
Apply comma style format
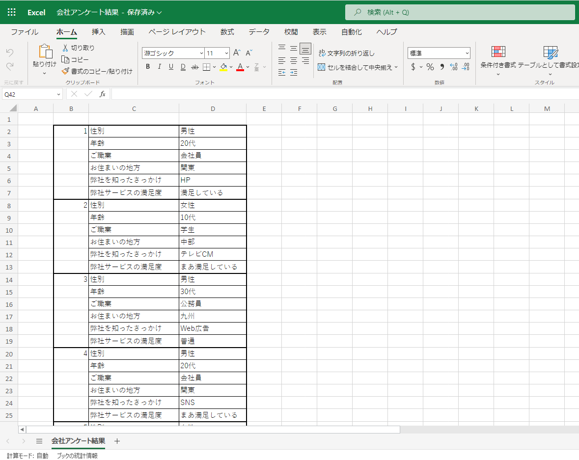pyautogui.click(x=442, y=67)
